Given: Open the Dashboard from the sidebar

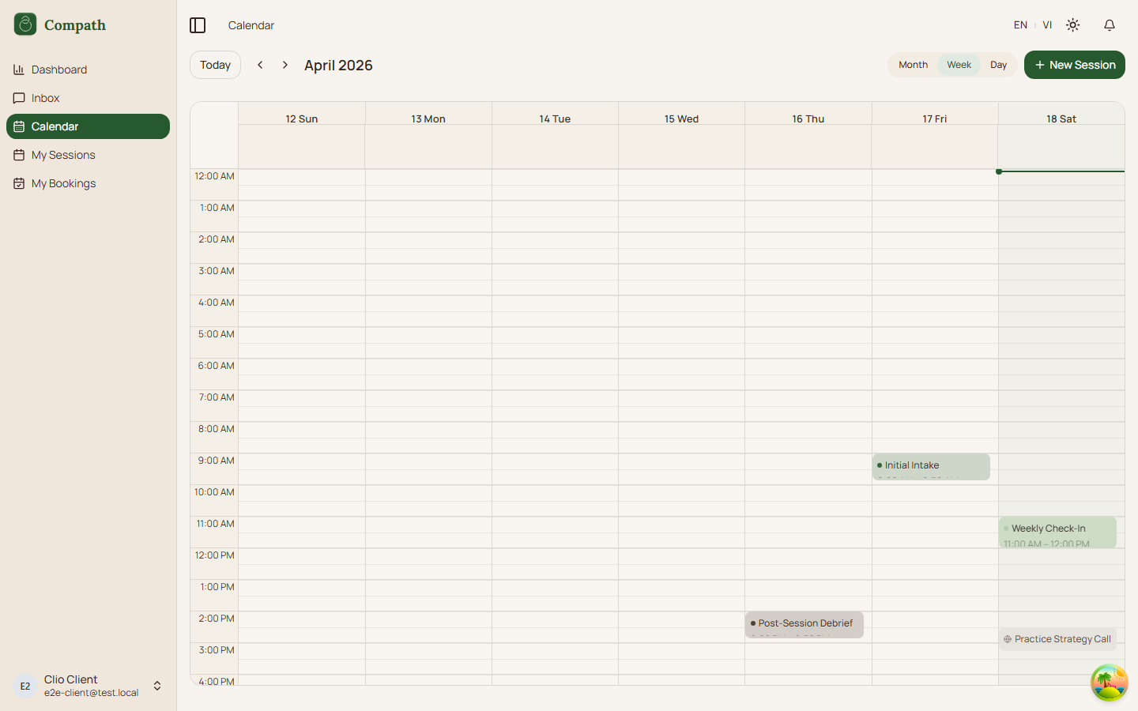Looking at the screenshot, I should pyautogui.click(x=58, y=70).
